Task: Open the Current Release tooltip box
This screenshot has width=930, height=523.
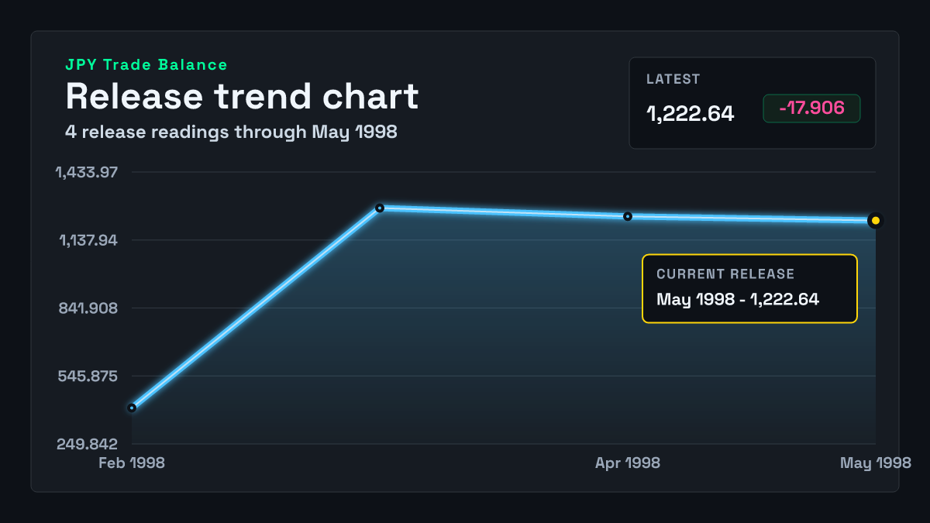Action: (x=749, y=288)
